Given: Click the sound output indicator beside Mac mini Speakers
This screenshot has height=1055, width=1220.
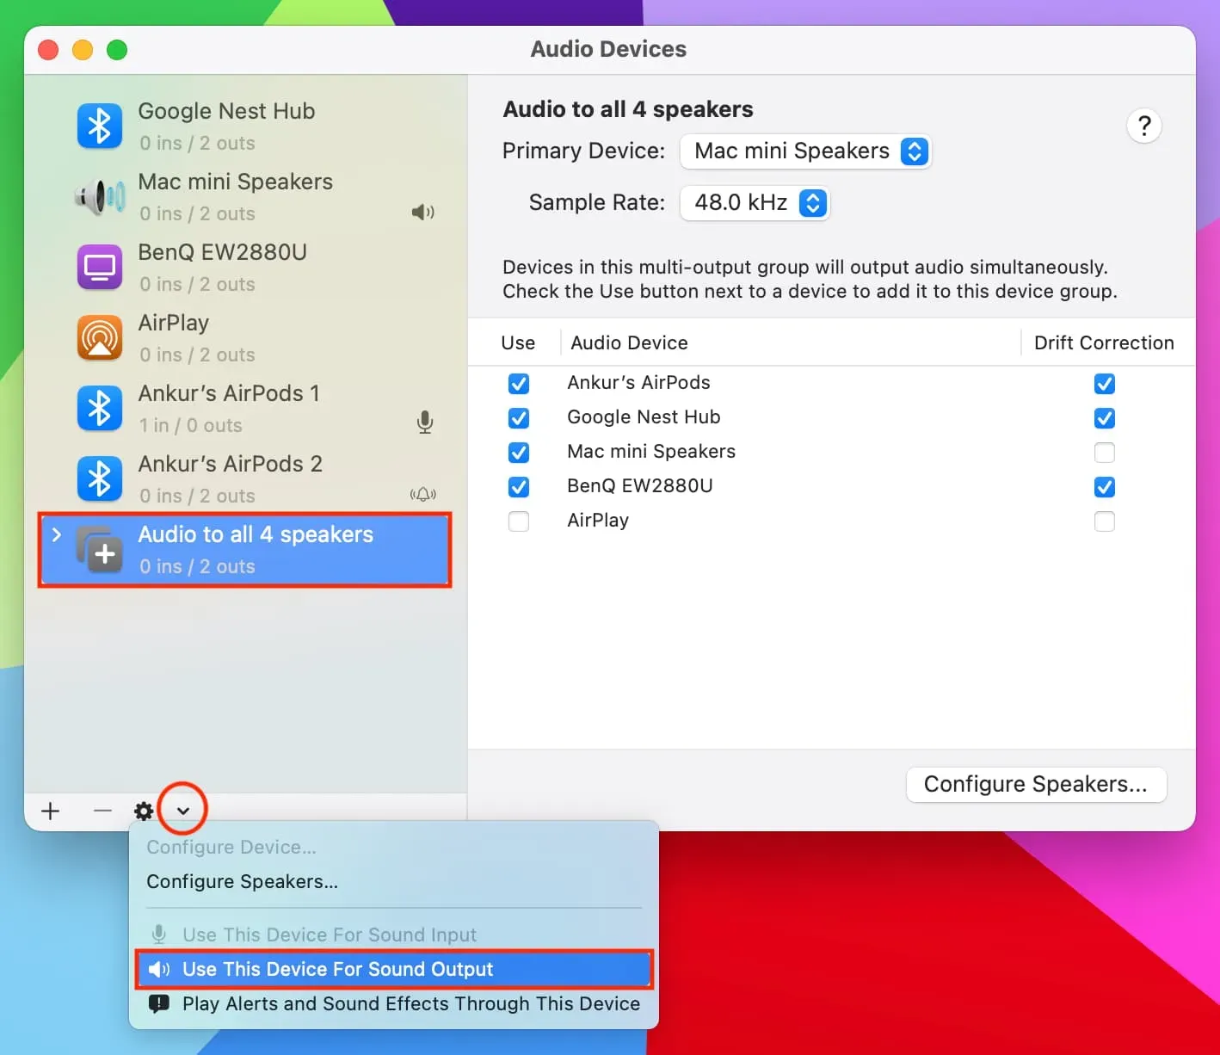Looking at the screenshot, I should (422, 213).
